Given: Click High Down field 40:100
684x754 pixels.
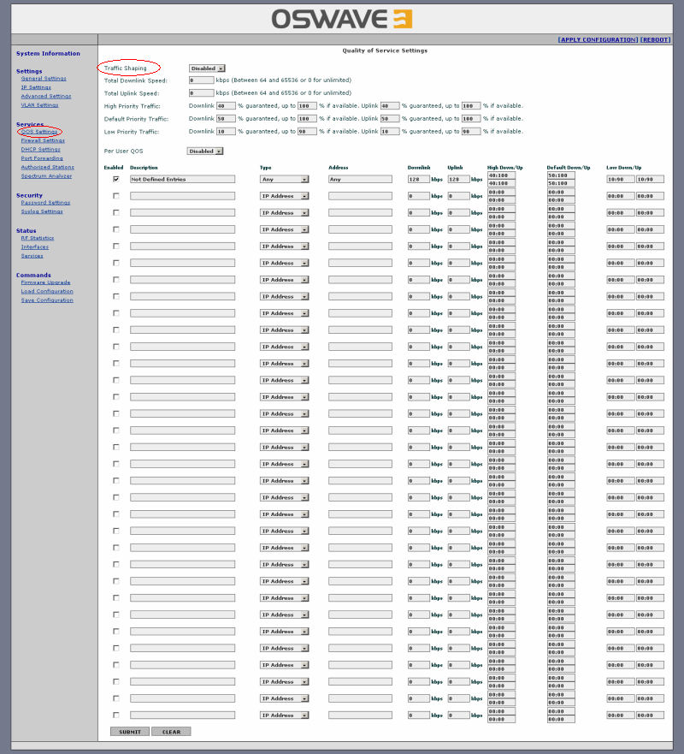Looking at the screenshot, I should coord(502,175).
